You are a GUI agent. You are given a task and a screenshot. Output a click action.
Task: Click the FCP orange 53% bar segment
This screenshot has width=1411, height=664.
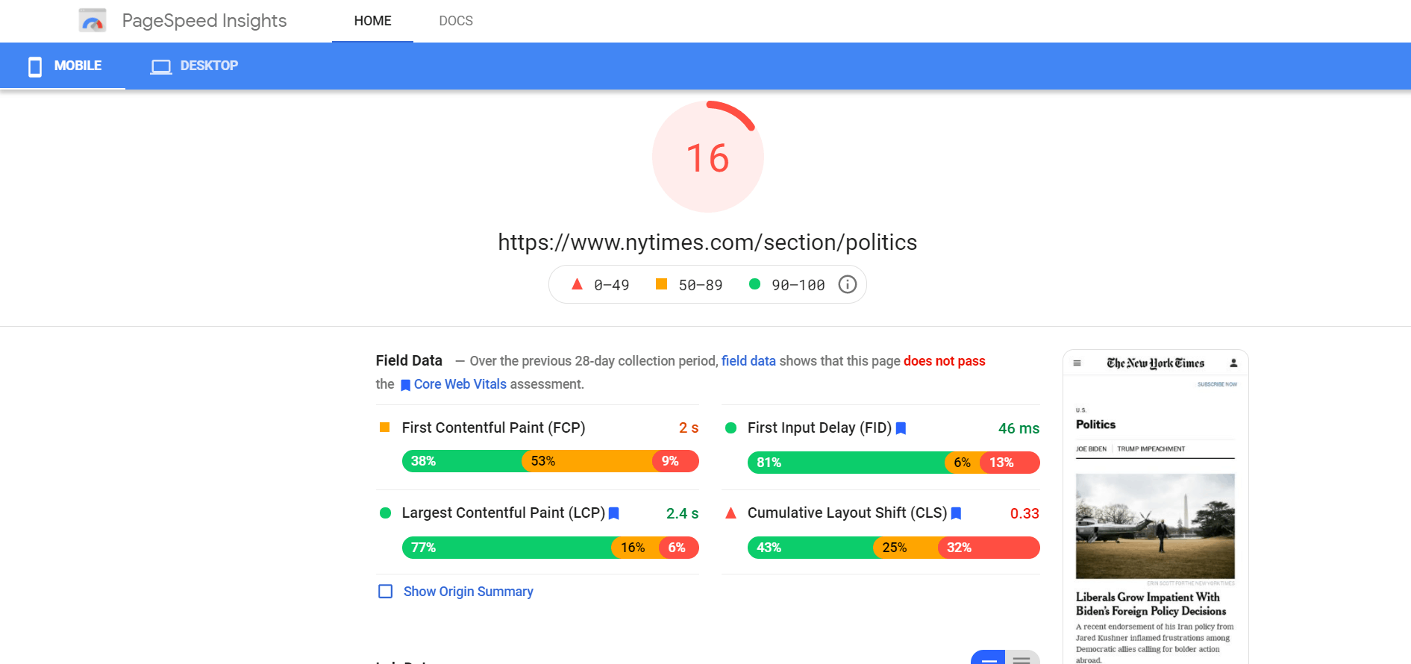(x=587, y=461)
